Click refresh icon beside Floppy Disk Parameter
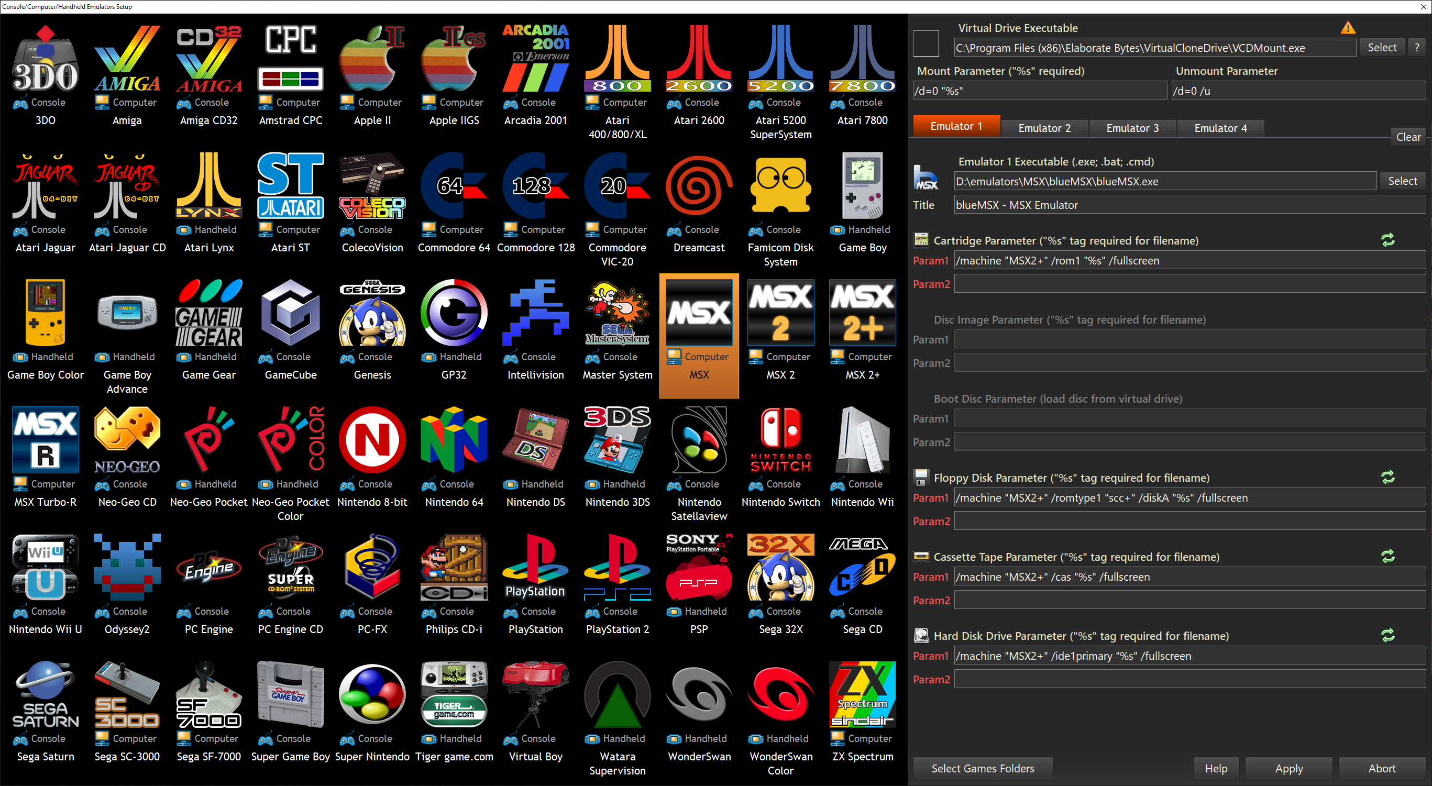Viewport: 1432px width, 786px height. tap(1387, 478)
